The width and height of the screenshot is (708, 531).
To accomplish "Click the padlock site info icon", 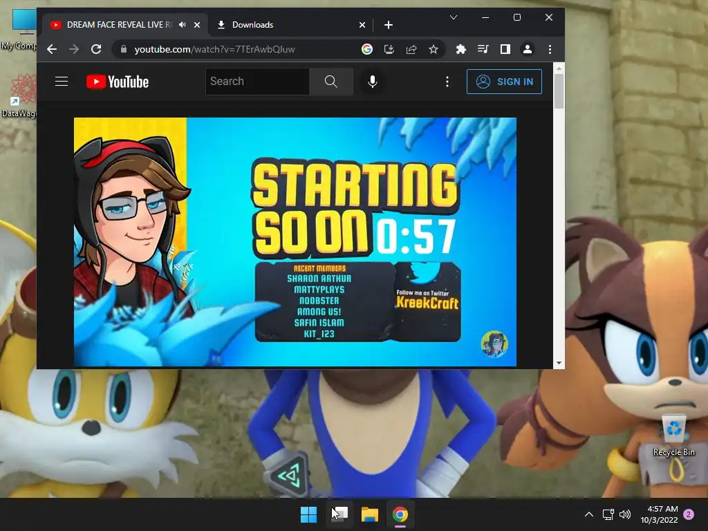I will [x=124, y=49].
